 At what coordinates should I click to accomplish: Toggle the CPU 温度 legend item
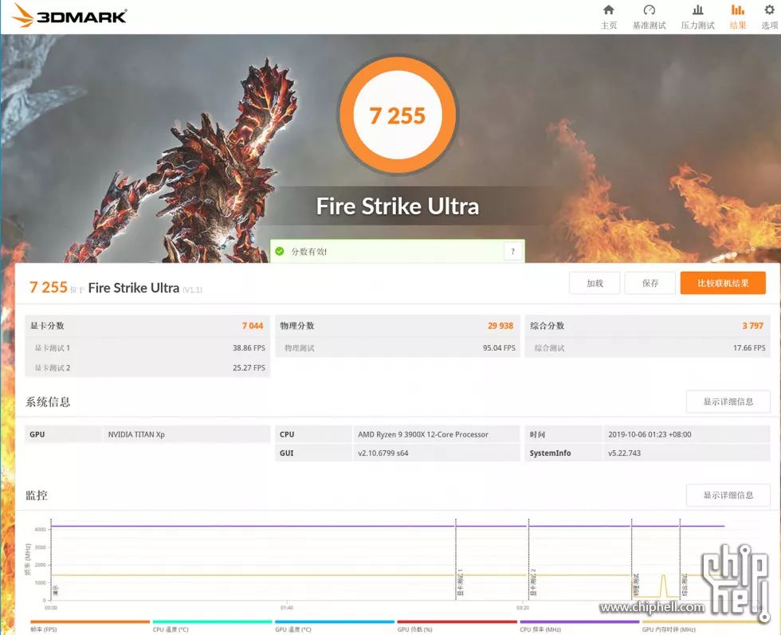tap(212, 625)
